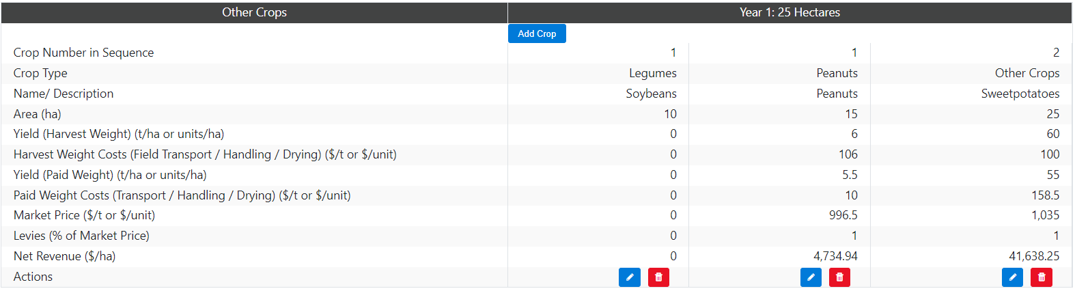Select the Other Crops header

[254, 12]
